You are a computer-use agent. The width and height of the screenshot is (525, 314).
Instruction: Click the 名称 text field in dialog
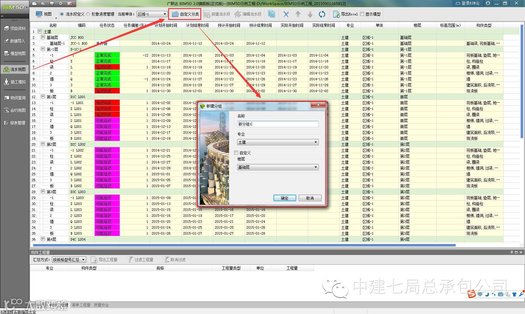click(x=278, y=124)
